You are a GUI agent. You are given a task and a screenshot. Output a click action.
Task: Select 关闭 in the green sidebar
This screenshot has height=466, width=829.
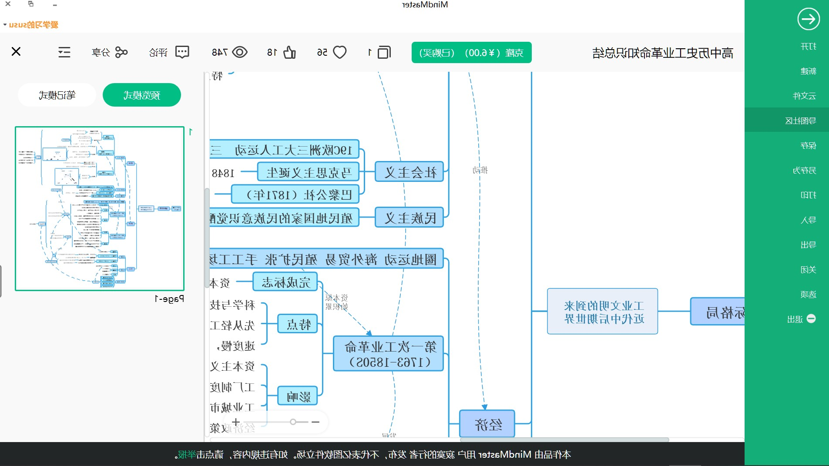point(808,269)
